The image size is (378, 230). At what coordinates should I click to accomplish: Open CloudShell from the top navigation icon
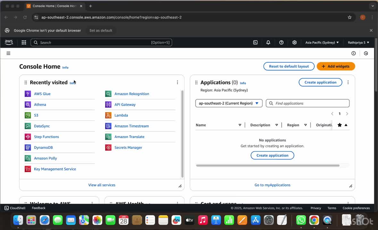[255, 42]
